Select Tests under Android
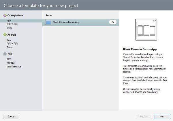This screenshot has height=121, width=173. pyautogui.click(x=9, y=47)
